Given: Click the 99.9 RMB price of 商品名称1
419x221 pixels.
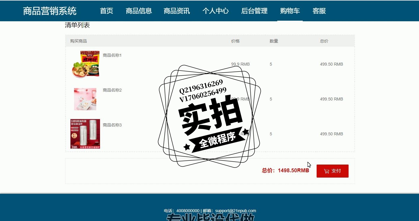Looking at the screenshot, I should click(x=240, y=64).
